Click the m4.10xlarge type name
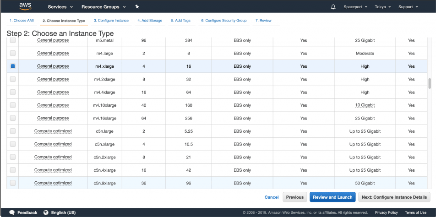 [104, 105]
